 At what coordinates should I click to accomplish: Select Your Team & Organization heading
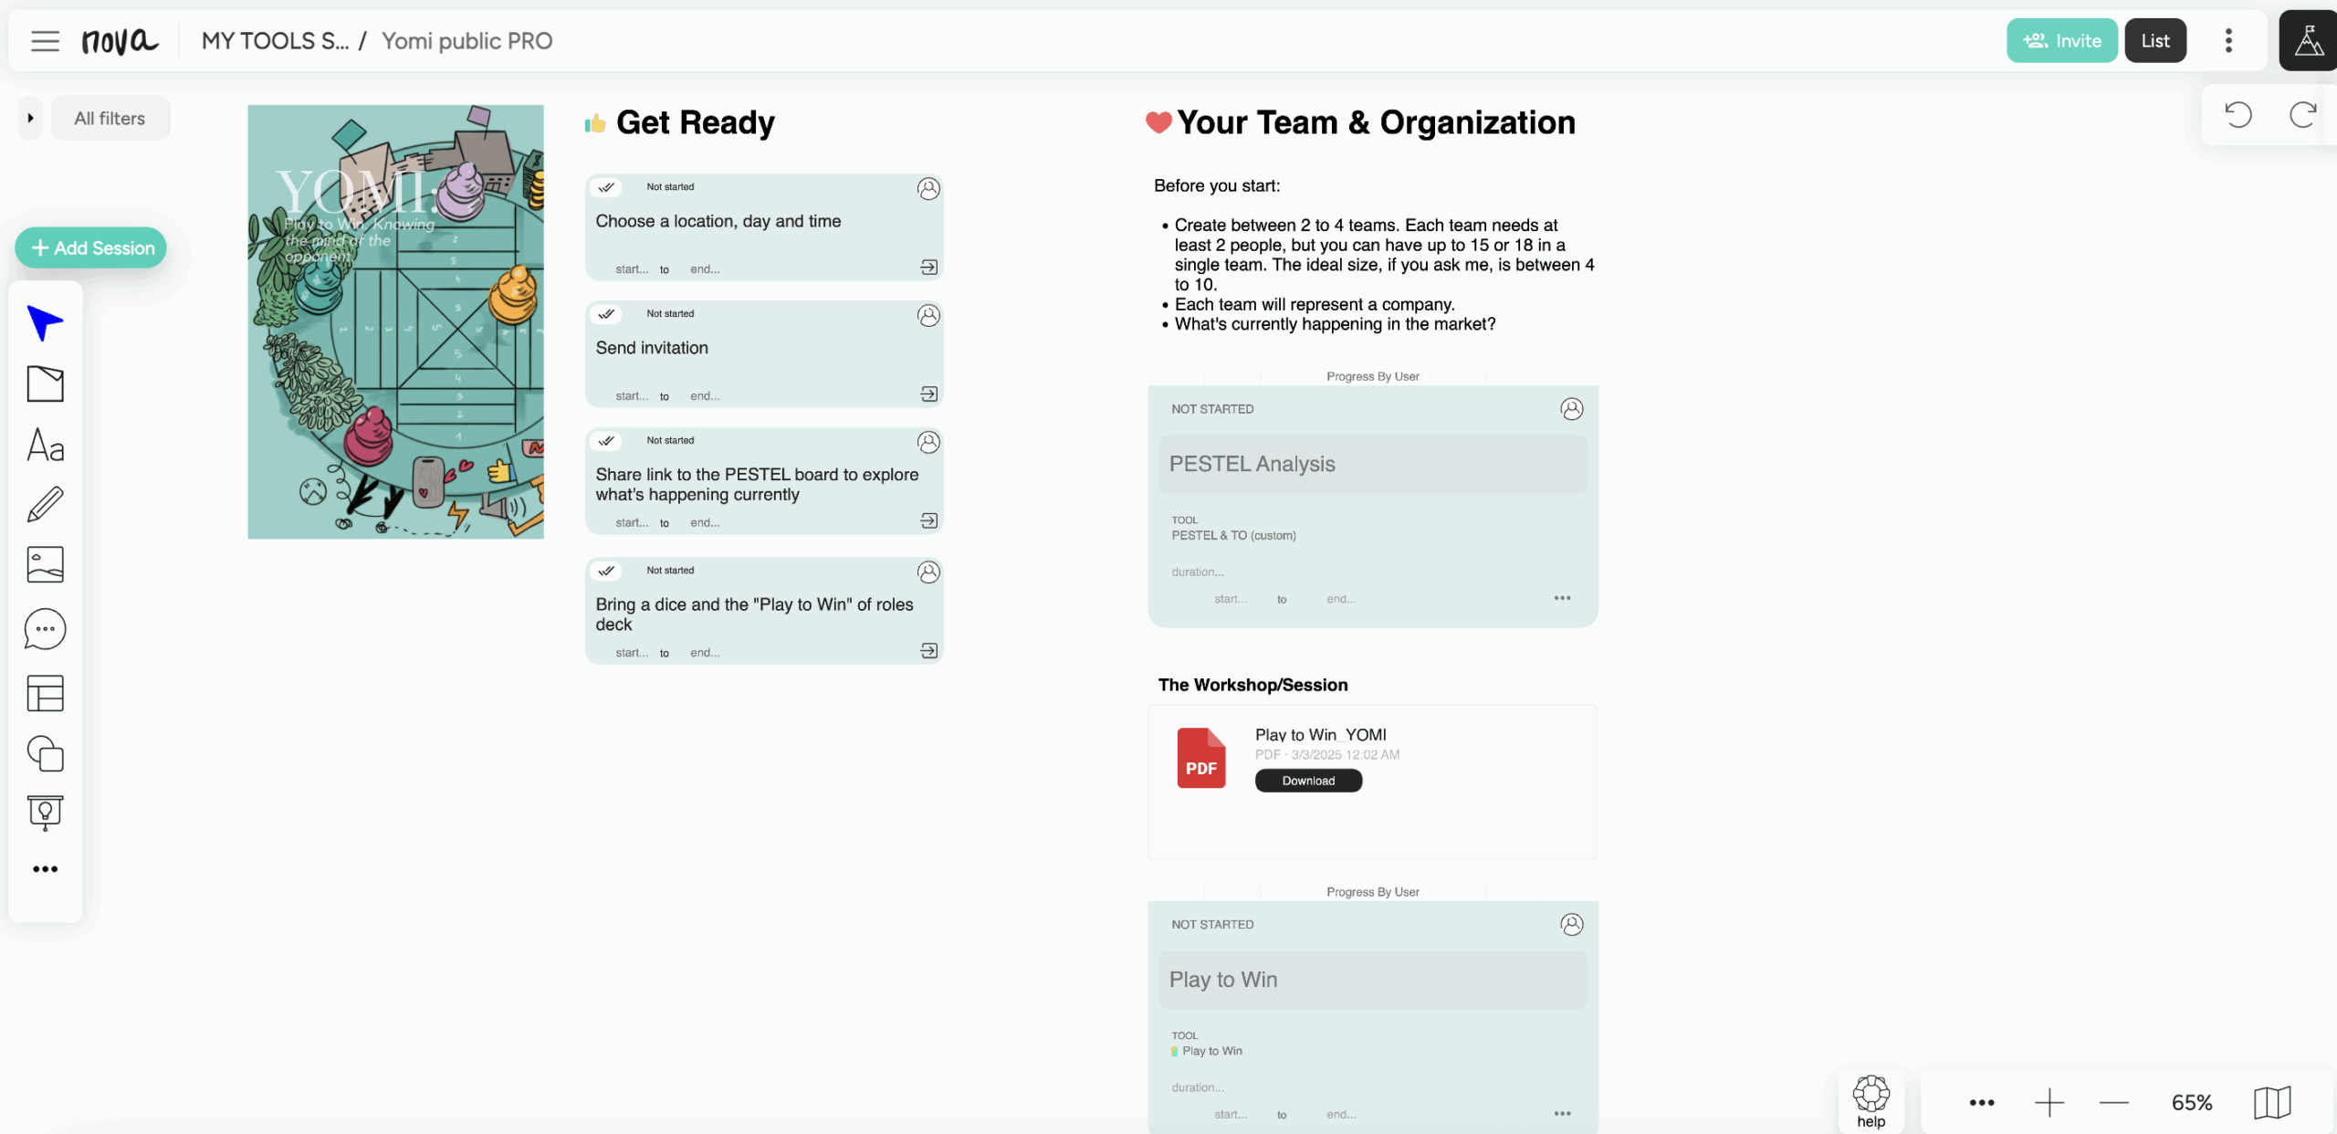(1376, 122)
